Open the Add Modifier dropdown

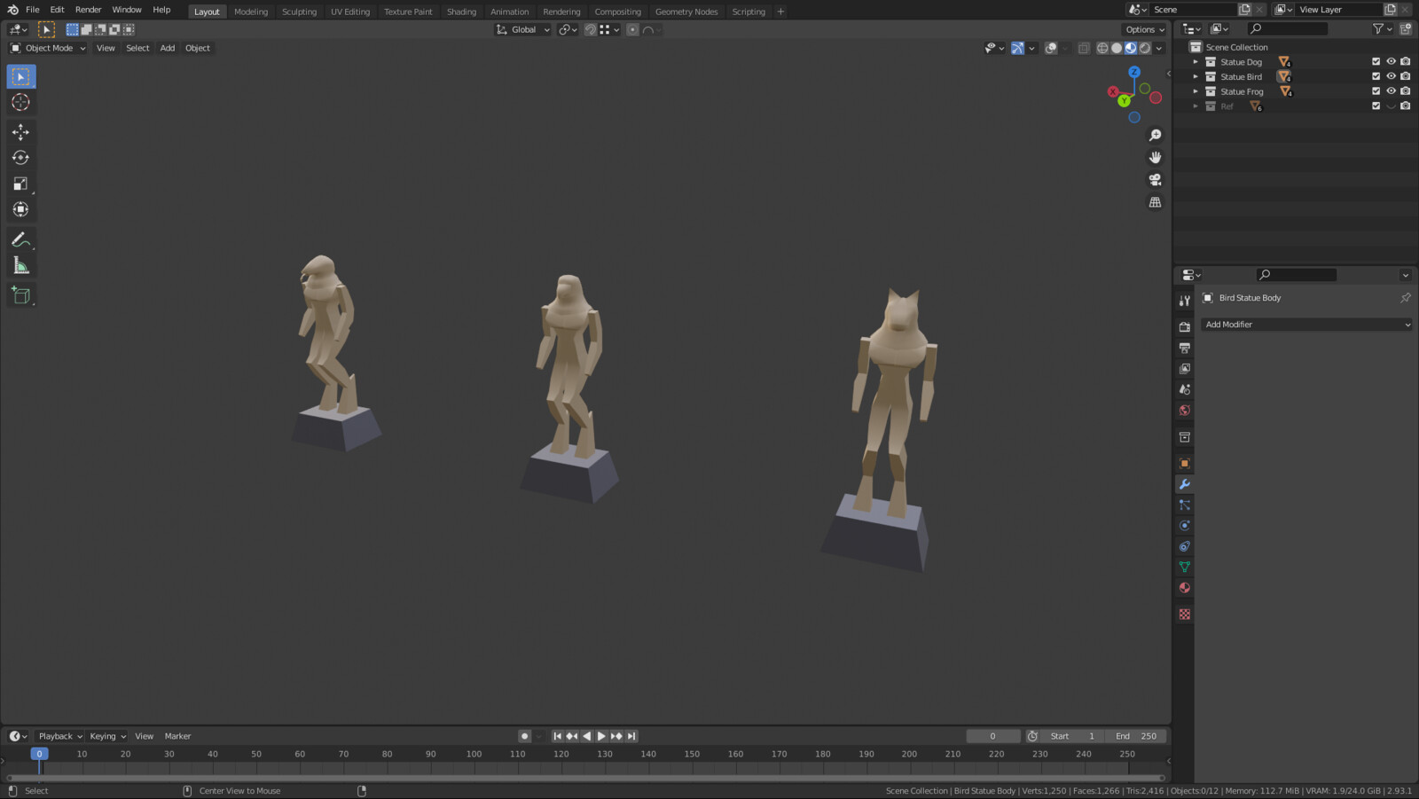1306,325
